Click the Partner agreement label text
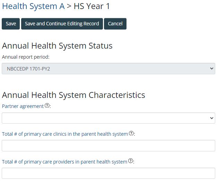The height and width of the screenshot is (184, 218). coord(23,106)
